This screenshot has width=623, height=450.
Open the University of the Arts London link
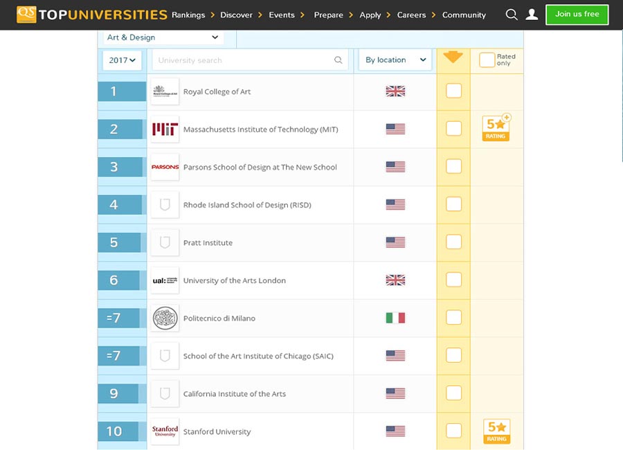click(x=235, y=280)
